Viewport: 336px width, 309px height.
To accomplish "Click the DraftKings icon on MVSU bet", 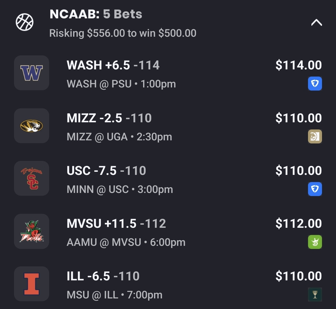I will click(315, 242).
